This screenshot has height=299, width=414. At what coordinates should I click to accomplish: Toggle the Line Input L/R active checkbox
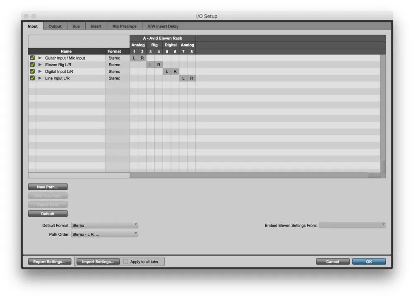coord(32,78)
